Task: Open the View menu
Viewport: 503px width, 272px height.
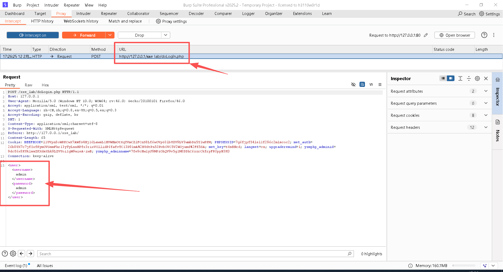Action: pyautogui.click(x=89, y=5)
